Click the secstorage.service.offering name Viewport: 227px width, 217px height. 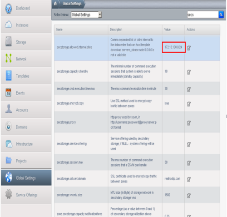point(72,144)
